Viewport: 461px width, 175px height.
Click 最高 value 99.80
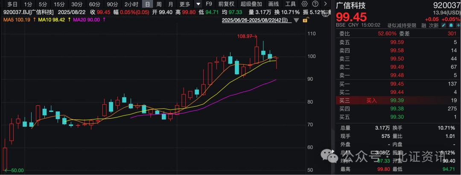click(x=384, y=169)
